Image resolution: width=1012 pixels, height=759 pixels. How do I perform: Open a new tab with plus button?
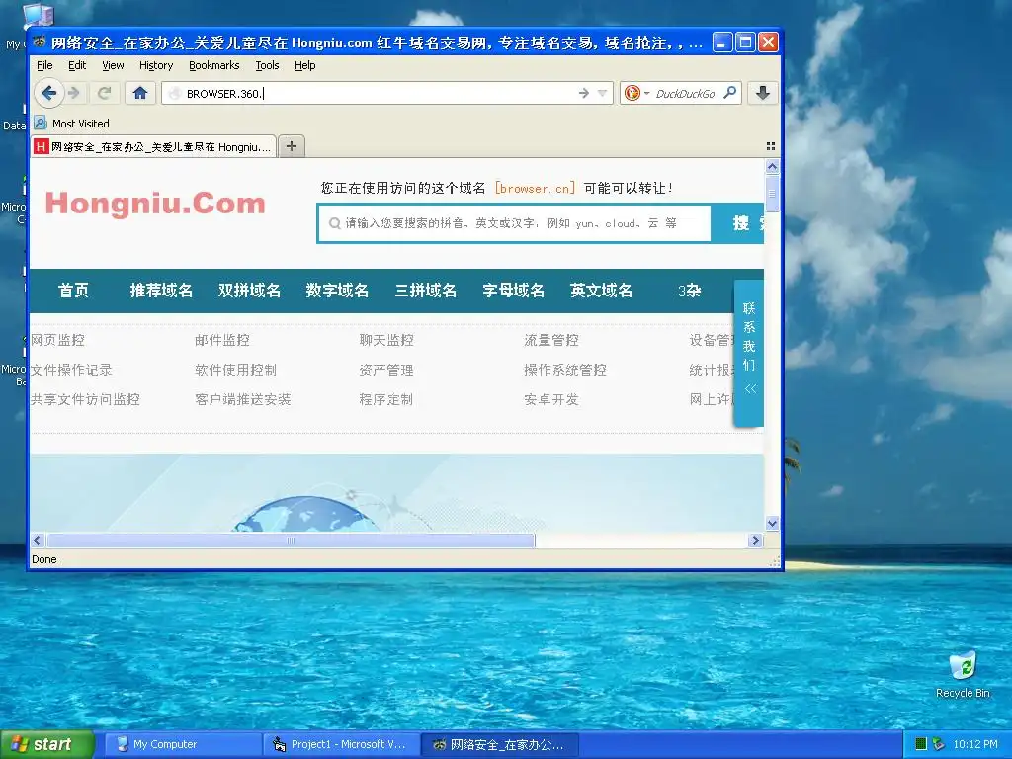point(292,146)
